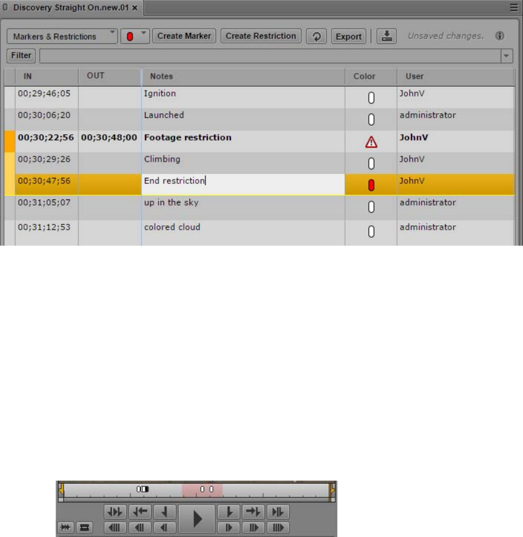Click Mark In button
This screenshot has width=523, height=537.
click(x=165, y=512)
